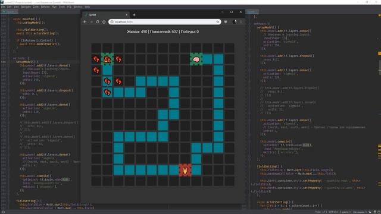Open Window menu in IDE
The height and width of the screenshot is (214, 381).
[78, 7]
